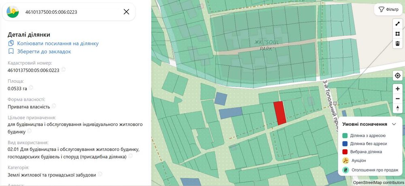Copy the Приватна власність value

[54, 106]
